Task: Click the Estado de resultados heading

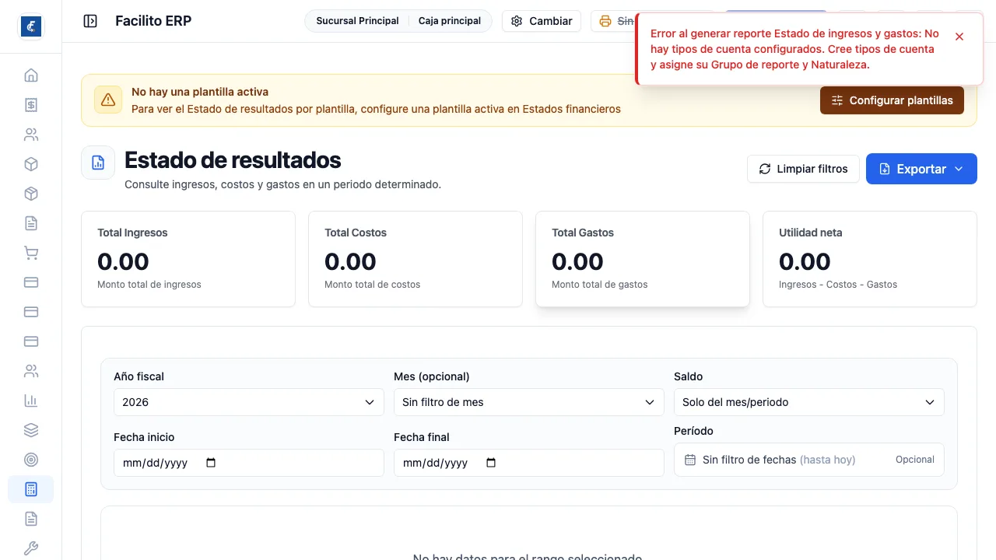Action: click(x=233, y=160)
